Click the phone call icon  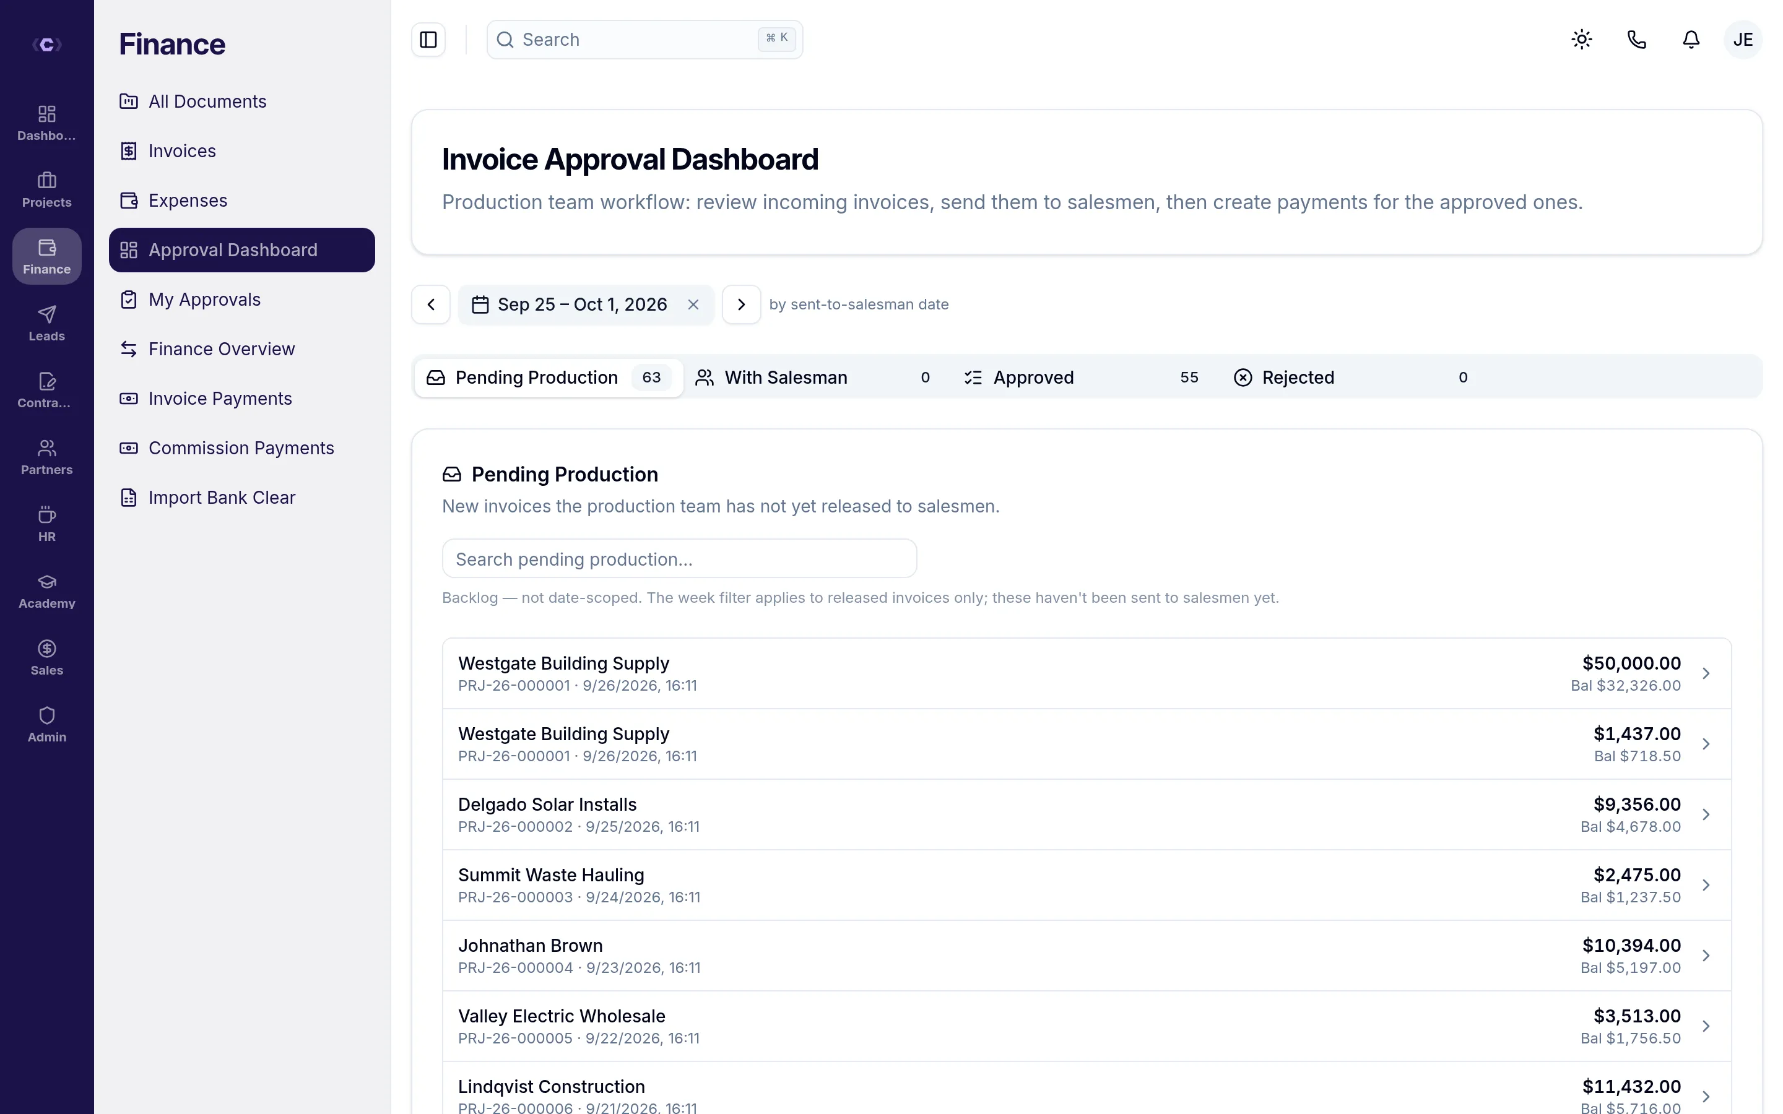(1636, 40)
